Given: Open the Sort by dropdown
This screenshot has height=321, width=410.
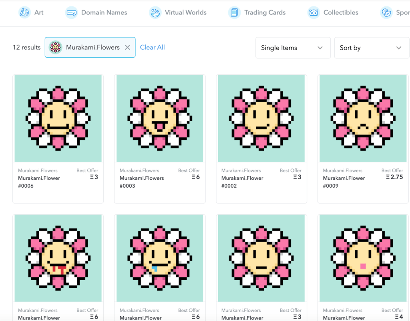Looking at the screenshot, I should point(372,48).
